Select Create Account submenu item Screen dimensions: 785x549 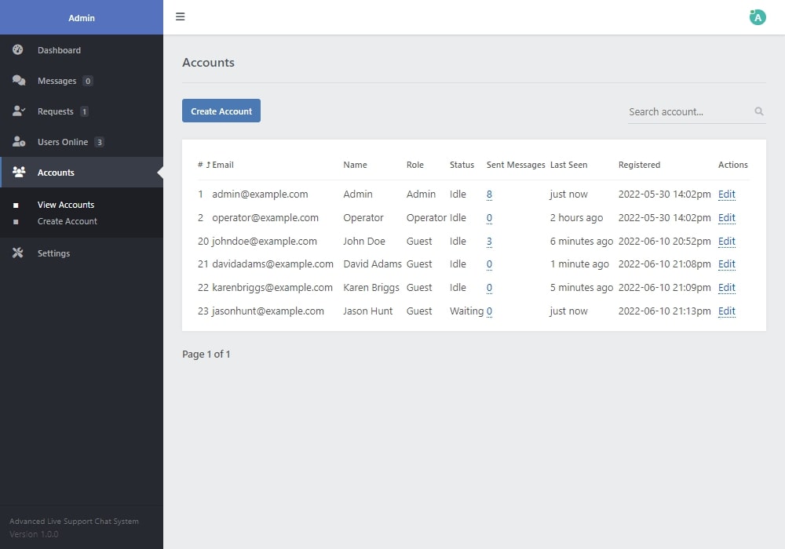point(67,221)
